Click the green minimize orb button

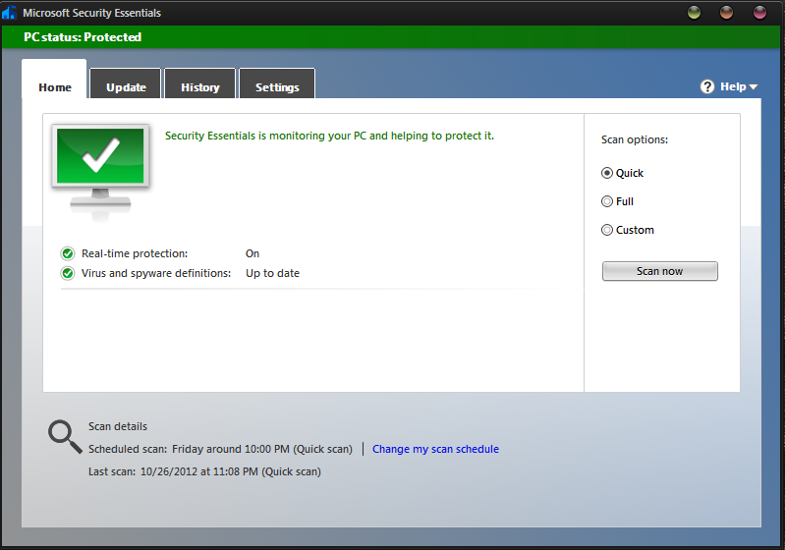click(694, 13)
